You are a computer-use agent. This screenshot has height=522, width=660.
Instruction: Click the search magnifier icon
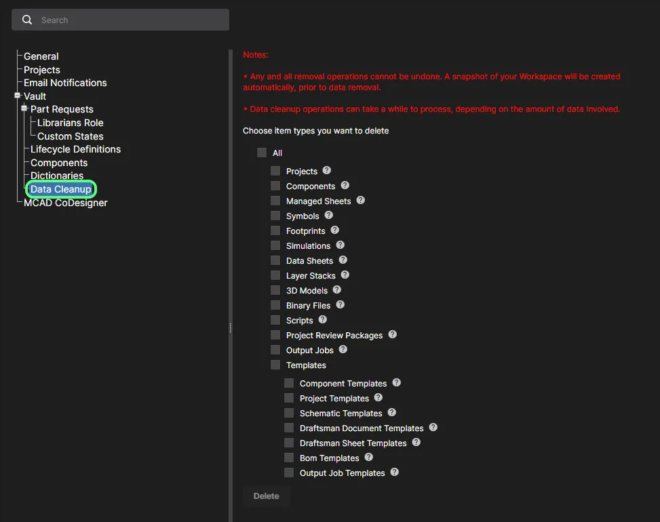(27, 20)
